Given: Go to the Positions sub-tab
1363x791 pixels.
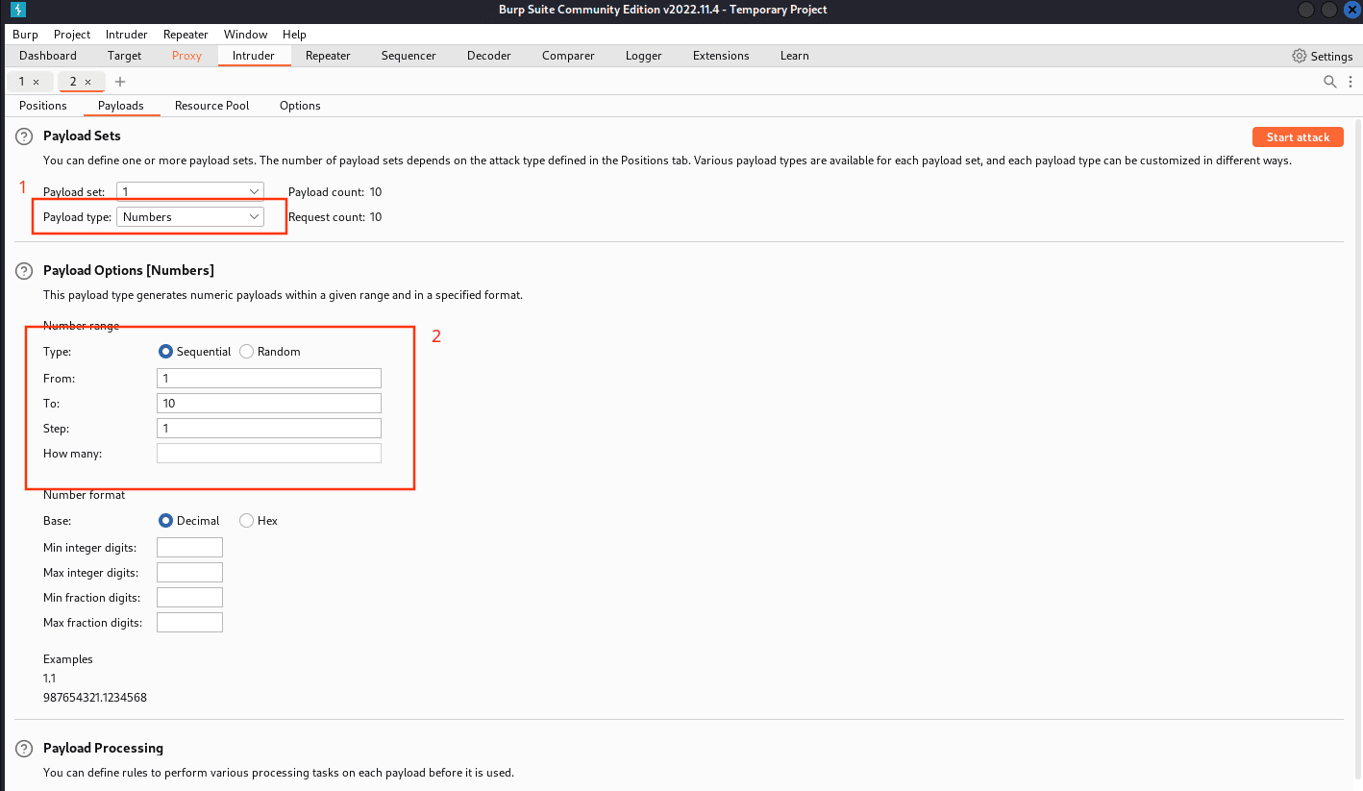Looking at the screenshot, I should [x=43, y=106].
